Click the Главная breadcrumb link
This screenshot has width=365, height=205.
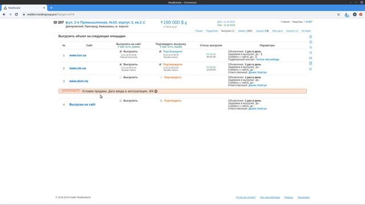[x=285, y=22]
